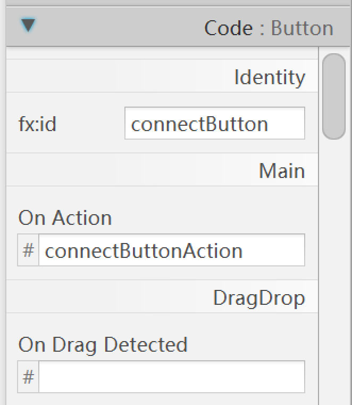
Task: Focus the On Action field with connectButtonAction
Action: coord(172,250)
